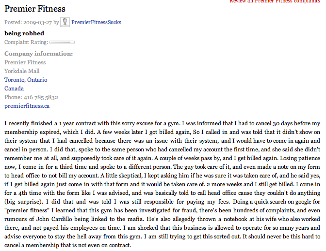This screenshot has width=326, height=251.
Task: Open the PremierFitnessSucks profile link
Action: pyautogui.click(x=96, y=22)
